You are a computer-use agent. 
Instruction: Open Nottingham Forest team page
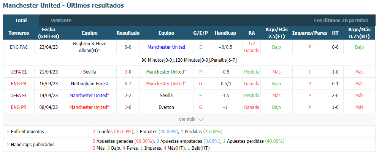pos(90,83)
